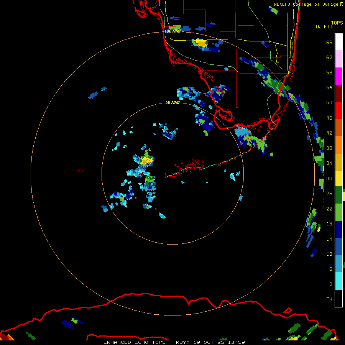
Task: Click the gold legend swatch
Action: 338,163
